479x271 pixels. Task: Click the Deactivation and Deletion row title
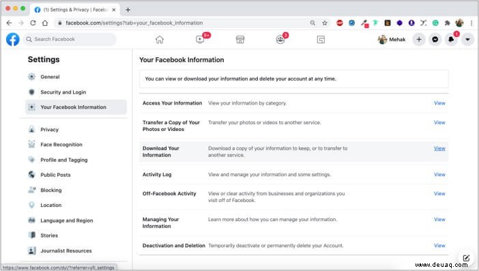(x=174, y=246)
